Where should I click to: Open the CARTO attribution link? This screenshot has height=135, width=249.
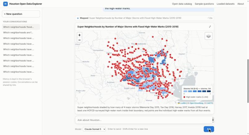210,103
